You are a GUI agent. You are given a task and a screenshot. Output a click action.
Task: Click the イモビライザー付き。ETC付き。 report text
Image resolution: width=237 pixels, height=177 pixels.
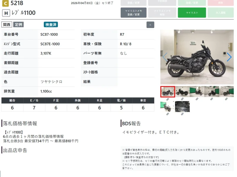151,132
